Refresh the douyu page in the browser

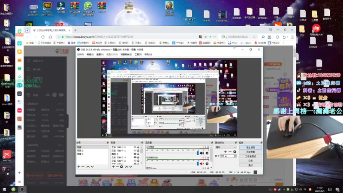point(43,37)
